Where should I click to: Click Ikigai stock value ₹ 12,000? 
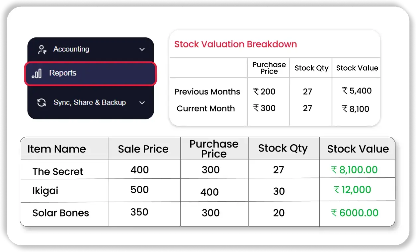click(353, 190)
